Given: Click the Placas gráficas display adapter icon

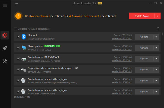Looking at the screenshot, I should (x=24, y=48).
